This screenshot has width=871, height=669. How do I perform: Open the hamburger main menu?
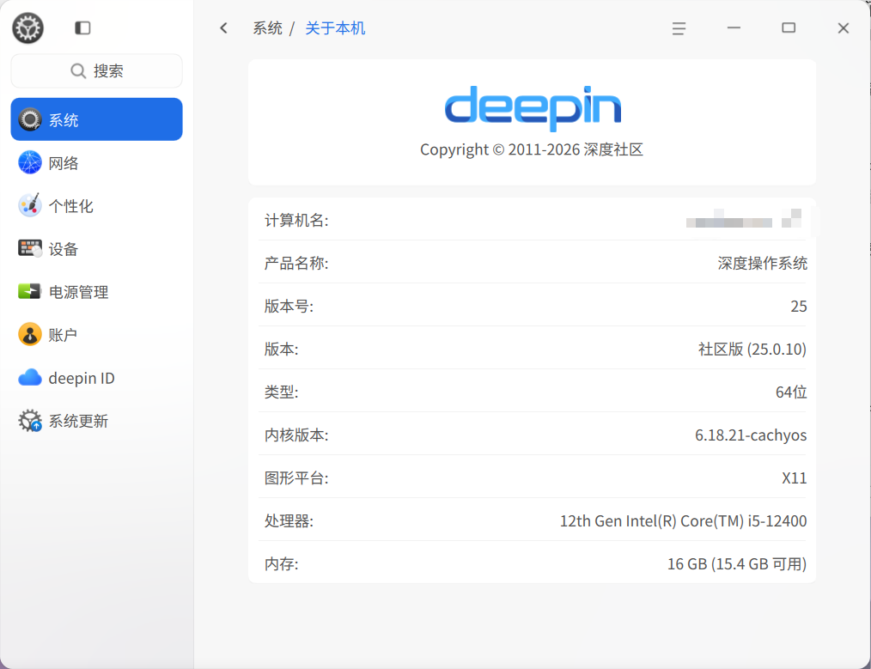tap(679, 28)
